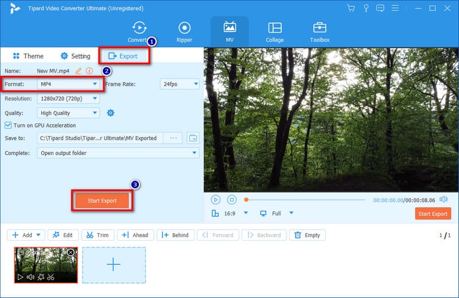Add a new clip with plus placeholder

[114, 265]
